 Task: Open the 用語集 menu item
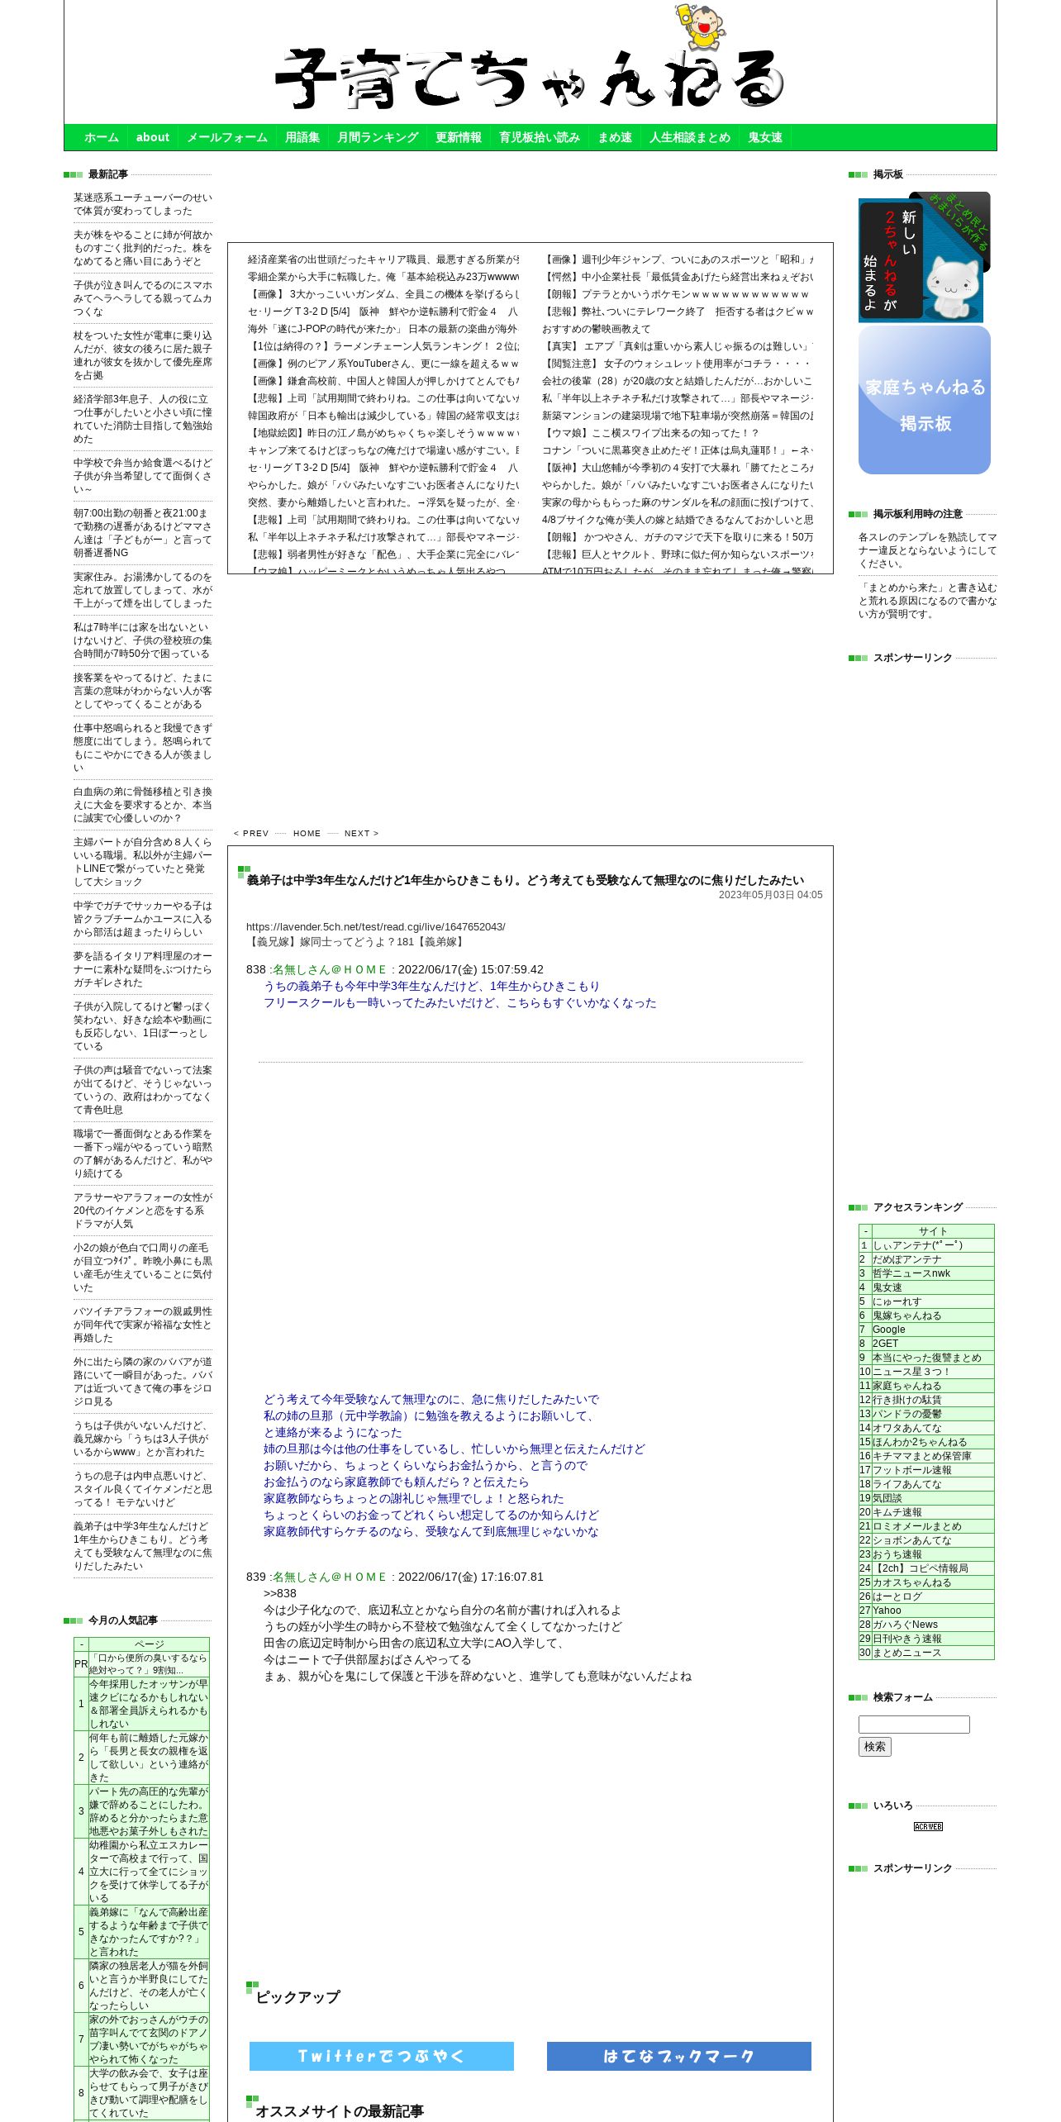(x=302, y=137)
